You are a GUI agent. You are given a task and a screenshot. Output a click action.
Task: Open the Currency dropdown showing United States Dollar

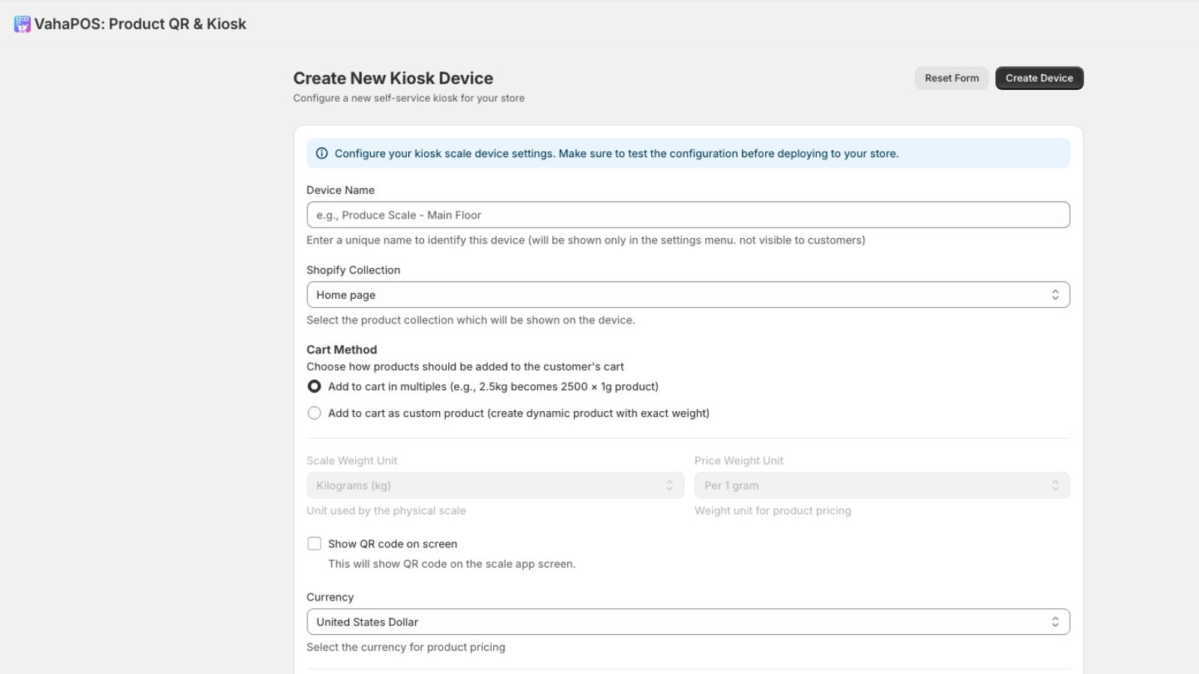coord(688,621)
